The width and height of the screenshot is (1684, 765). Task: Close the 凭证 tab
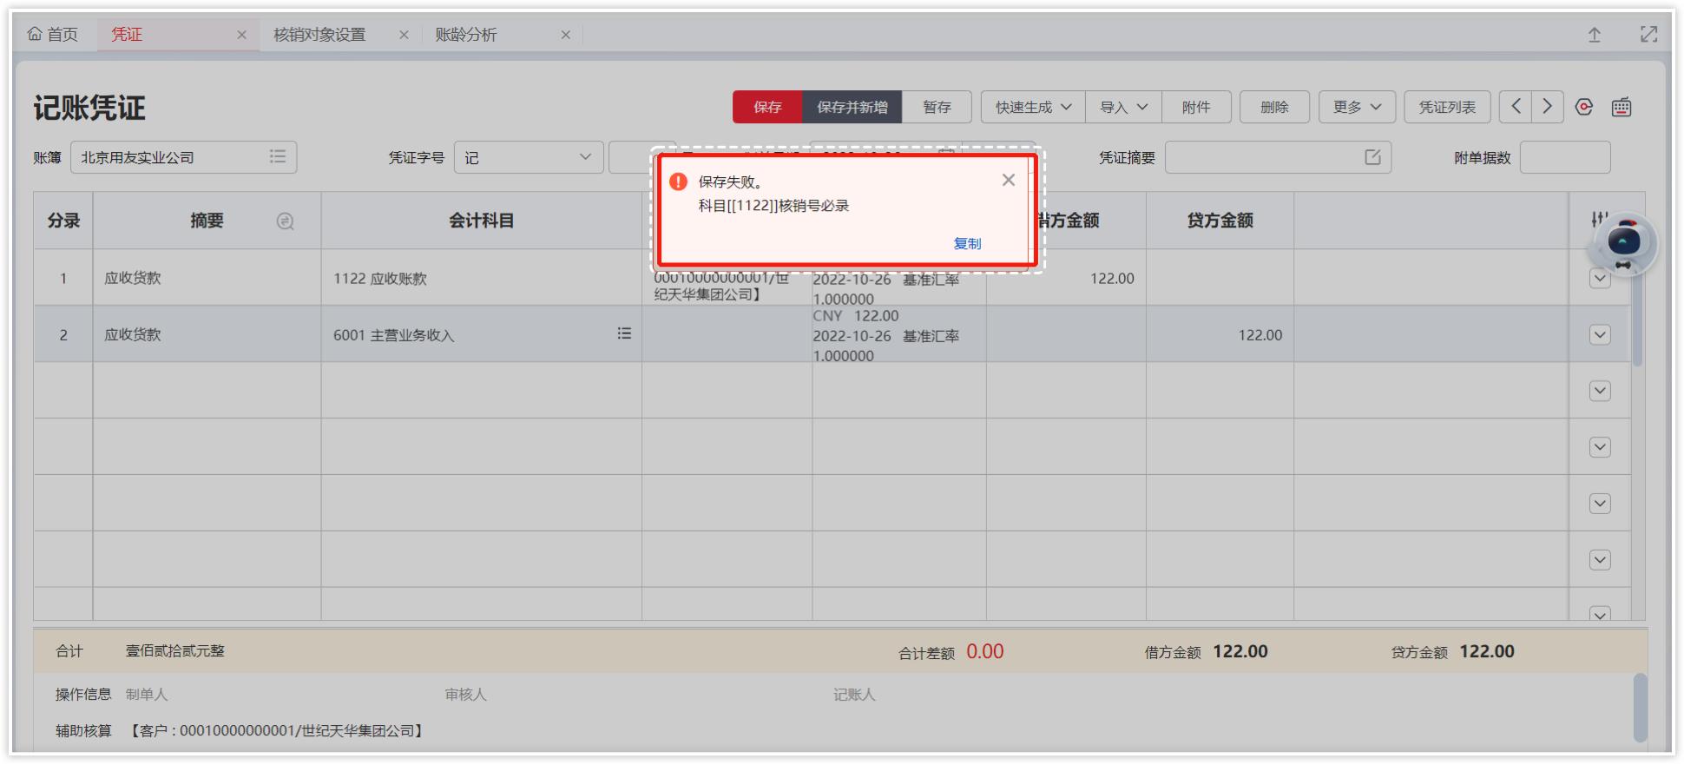241,35
